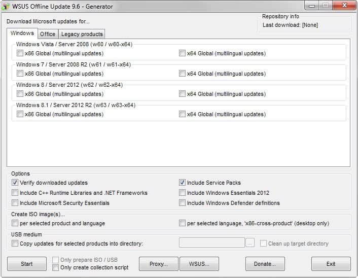Click the Donate... button
This screenshot has height=278, width=358.
pos(265,264)
